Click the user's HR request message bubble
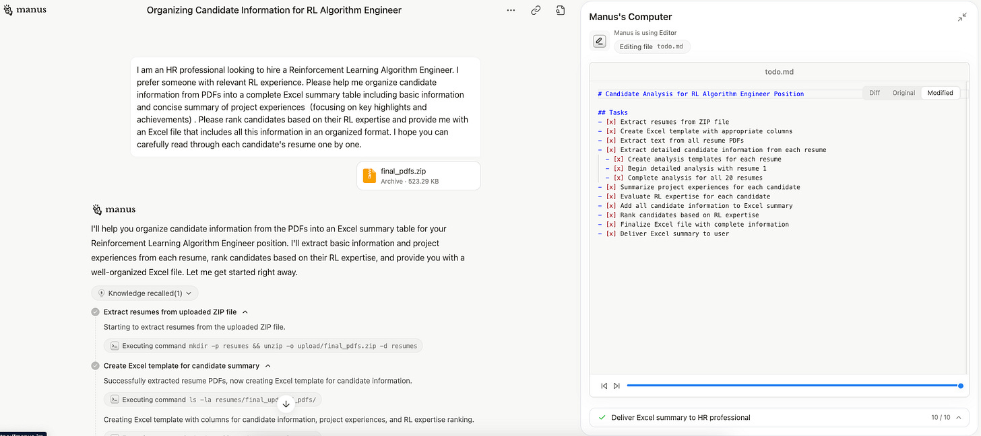Screen dimensions: 981x436 (305, 107)
